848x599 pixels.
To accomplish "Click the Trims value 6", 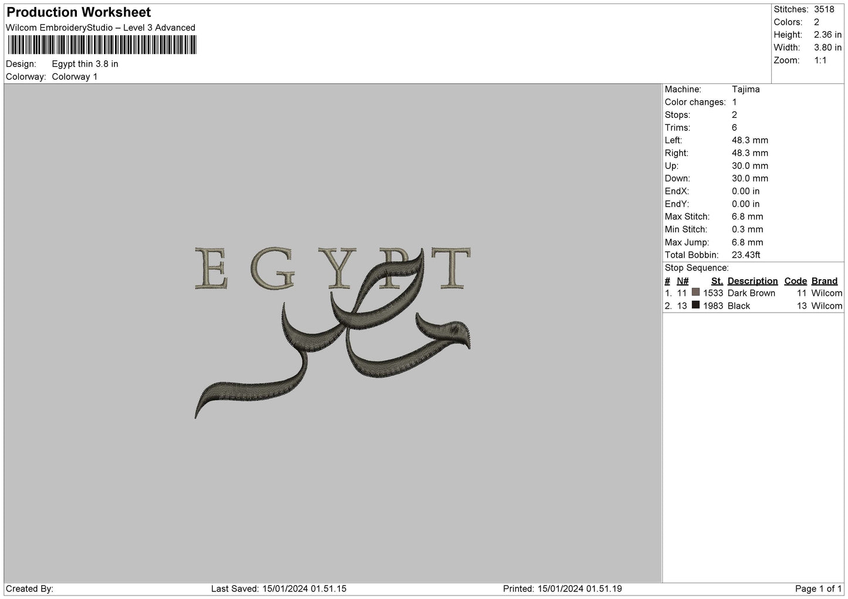I will (735, 128).
